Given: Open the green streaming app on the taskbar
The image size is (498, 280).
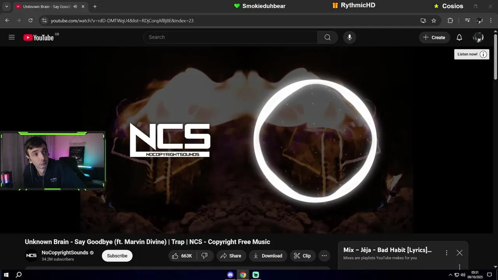Looking at the screenshot, I should [x=256, y=275].
